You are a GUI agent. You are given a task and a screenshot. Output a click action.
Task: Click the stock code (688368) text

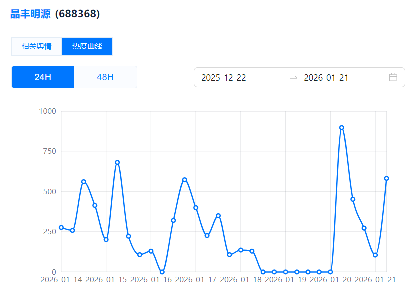tap(78, 14)
